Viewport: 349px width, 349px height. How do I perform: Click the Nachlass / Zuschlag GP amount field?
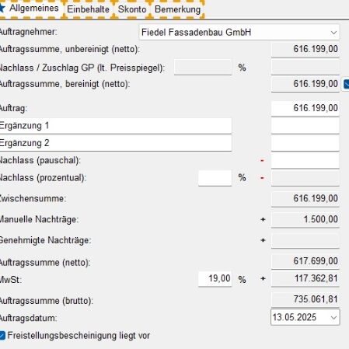click(x=305, y=68)
